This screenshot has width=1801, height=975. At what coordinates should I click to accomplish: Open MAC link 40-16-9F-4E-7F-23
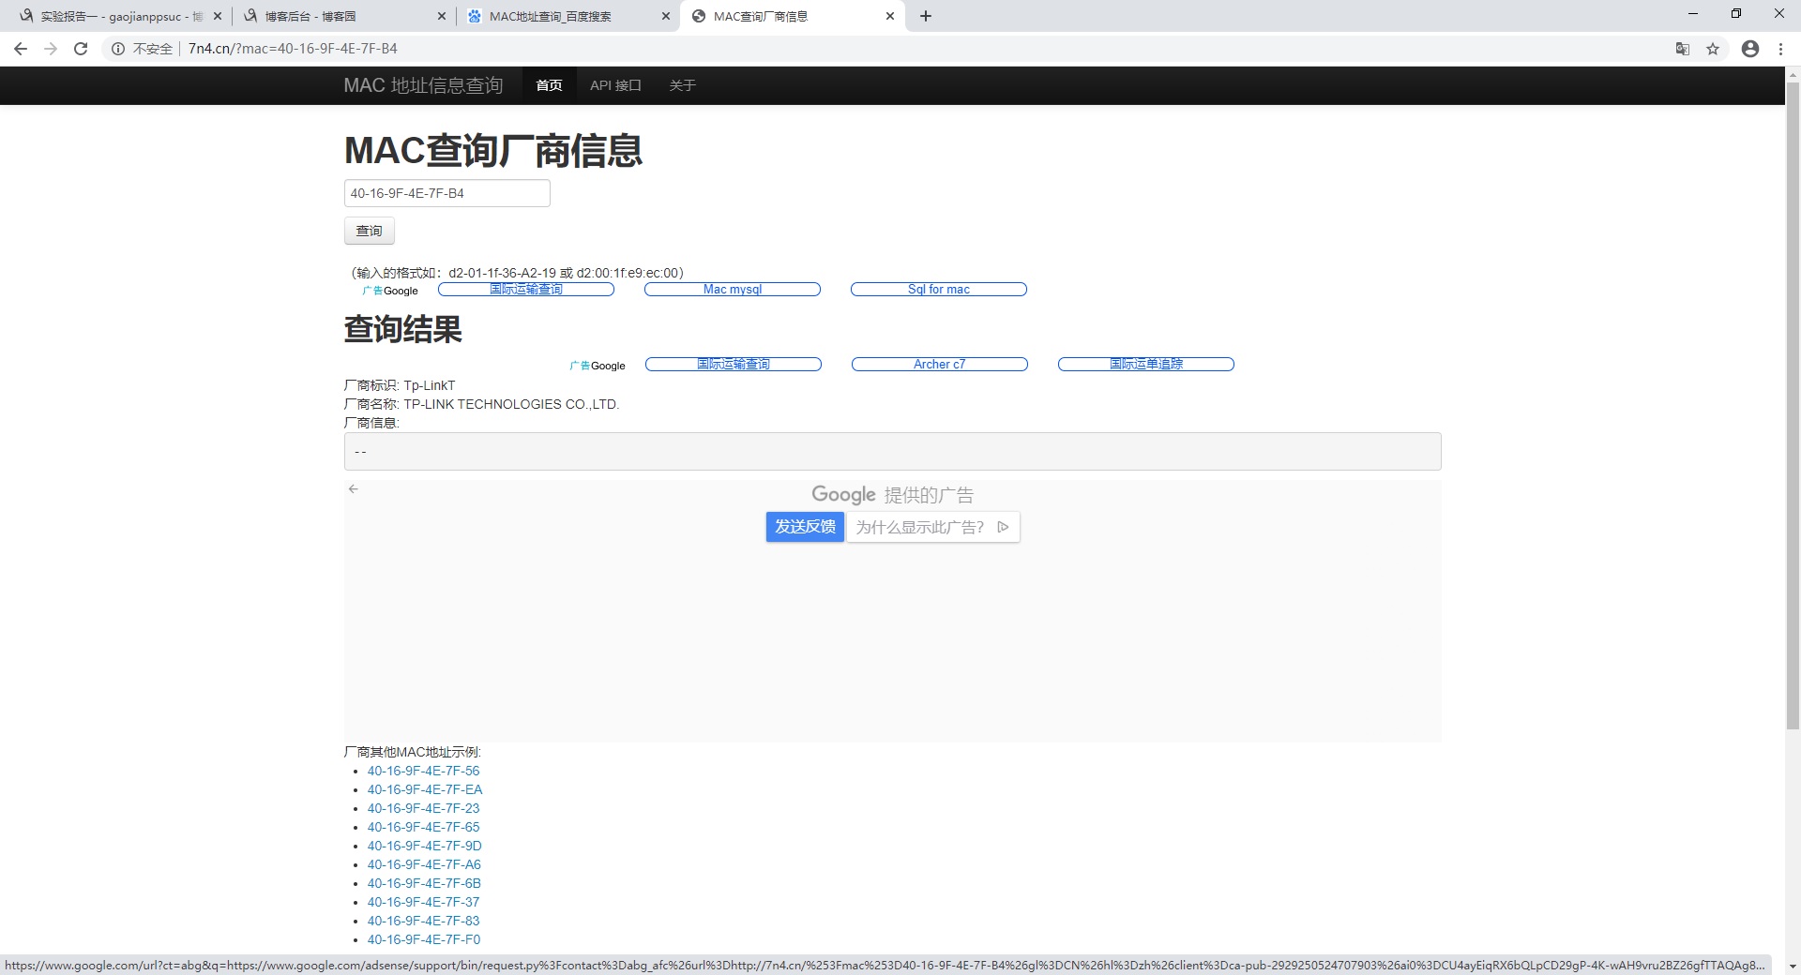(423, 808)
